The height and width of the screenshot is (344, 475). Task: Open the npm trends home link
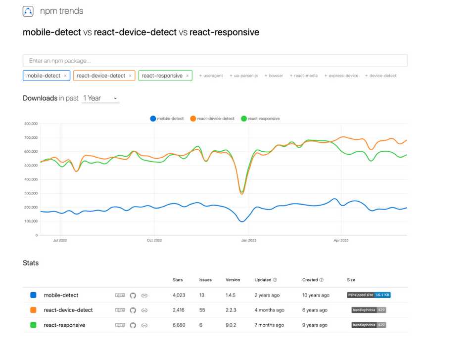(x=61, y=11)
